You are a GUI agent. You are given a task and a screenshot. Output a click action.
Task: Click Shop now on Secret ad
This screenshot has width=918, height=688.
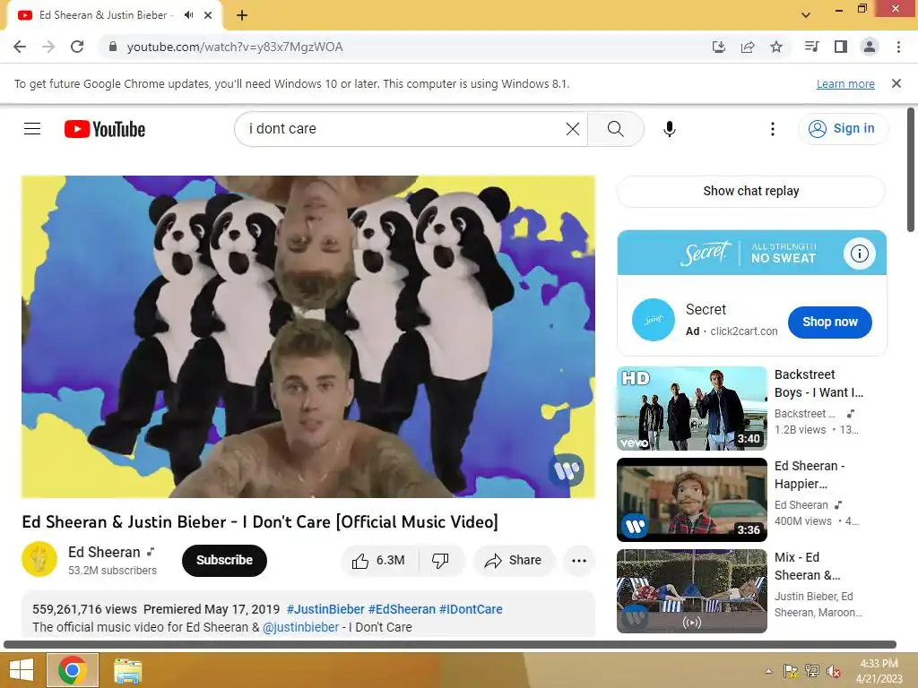tap(829, 322)
